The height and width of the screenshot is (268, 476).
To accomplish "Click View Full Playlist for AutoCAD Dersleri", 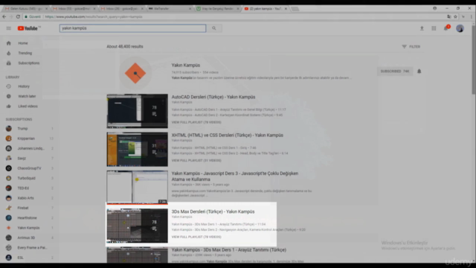I will pos(196,122).
